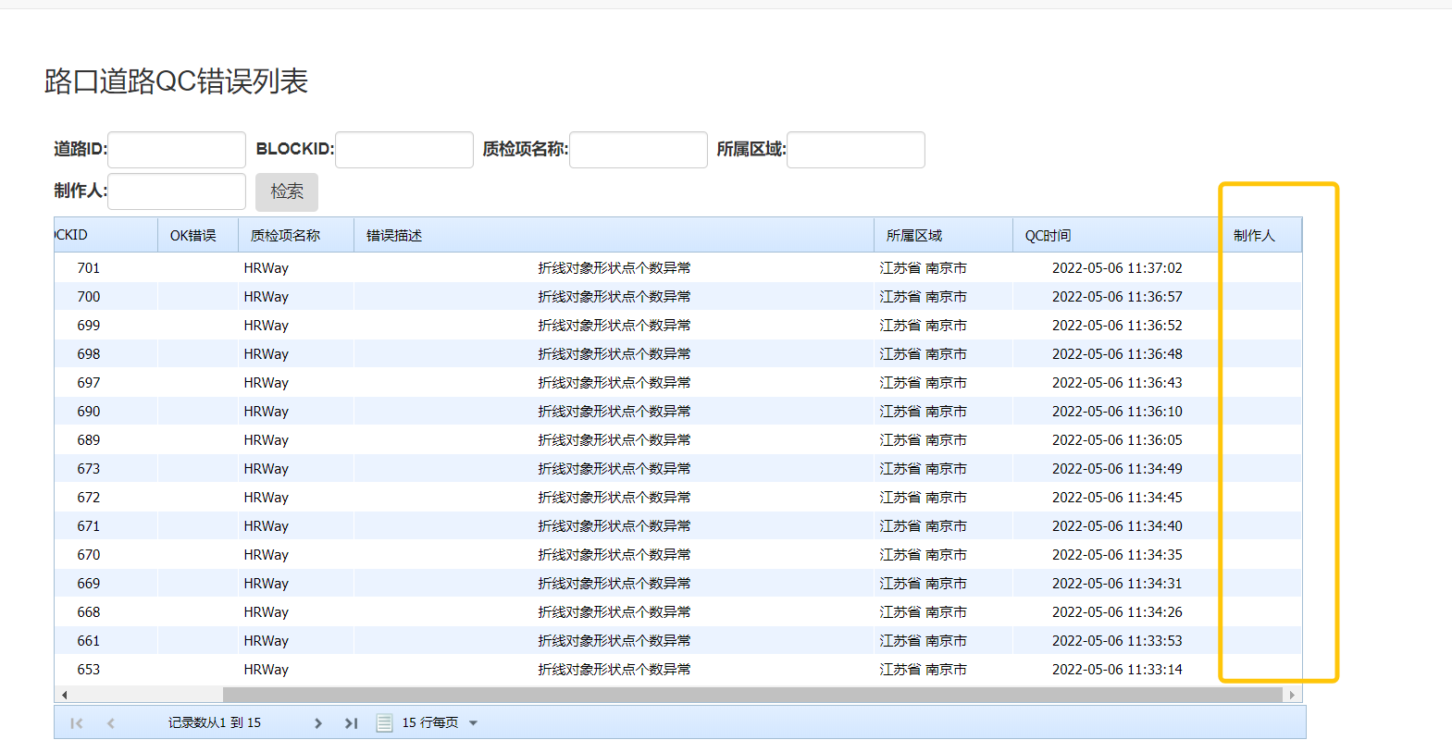Go to first page of records
This screenshot has height=740, width=1452.
[77, 723]
